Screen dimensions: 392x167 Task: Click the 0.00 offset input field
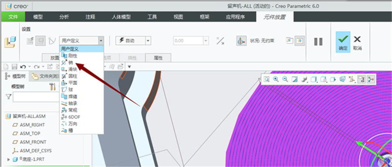tap(188, 41)
